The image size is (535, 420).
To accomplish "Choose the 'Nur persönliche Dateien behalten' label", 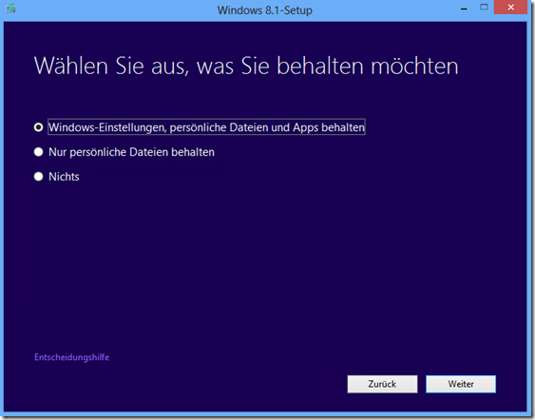I will pyautogui.click(x=131, y=152).
